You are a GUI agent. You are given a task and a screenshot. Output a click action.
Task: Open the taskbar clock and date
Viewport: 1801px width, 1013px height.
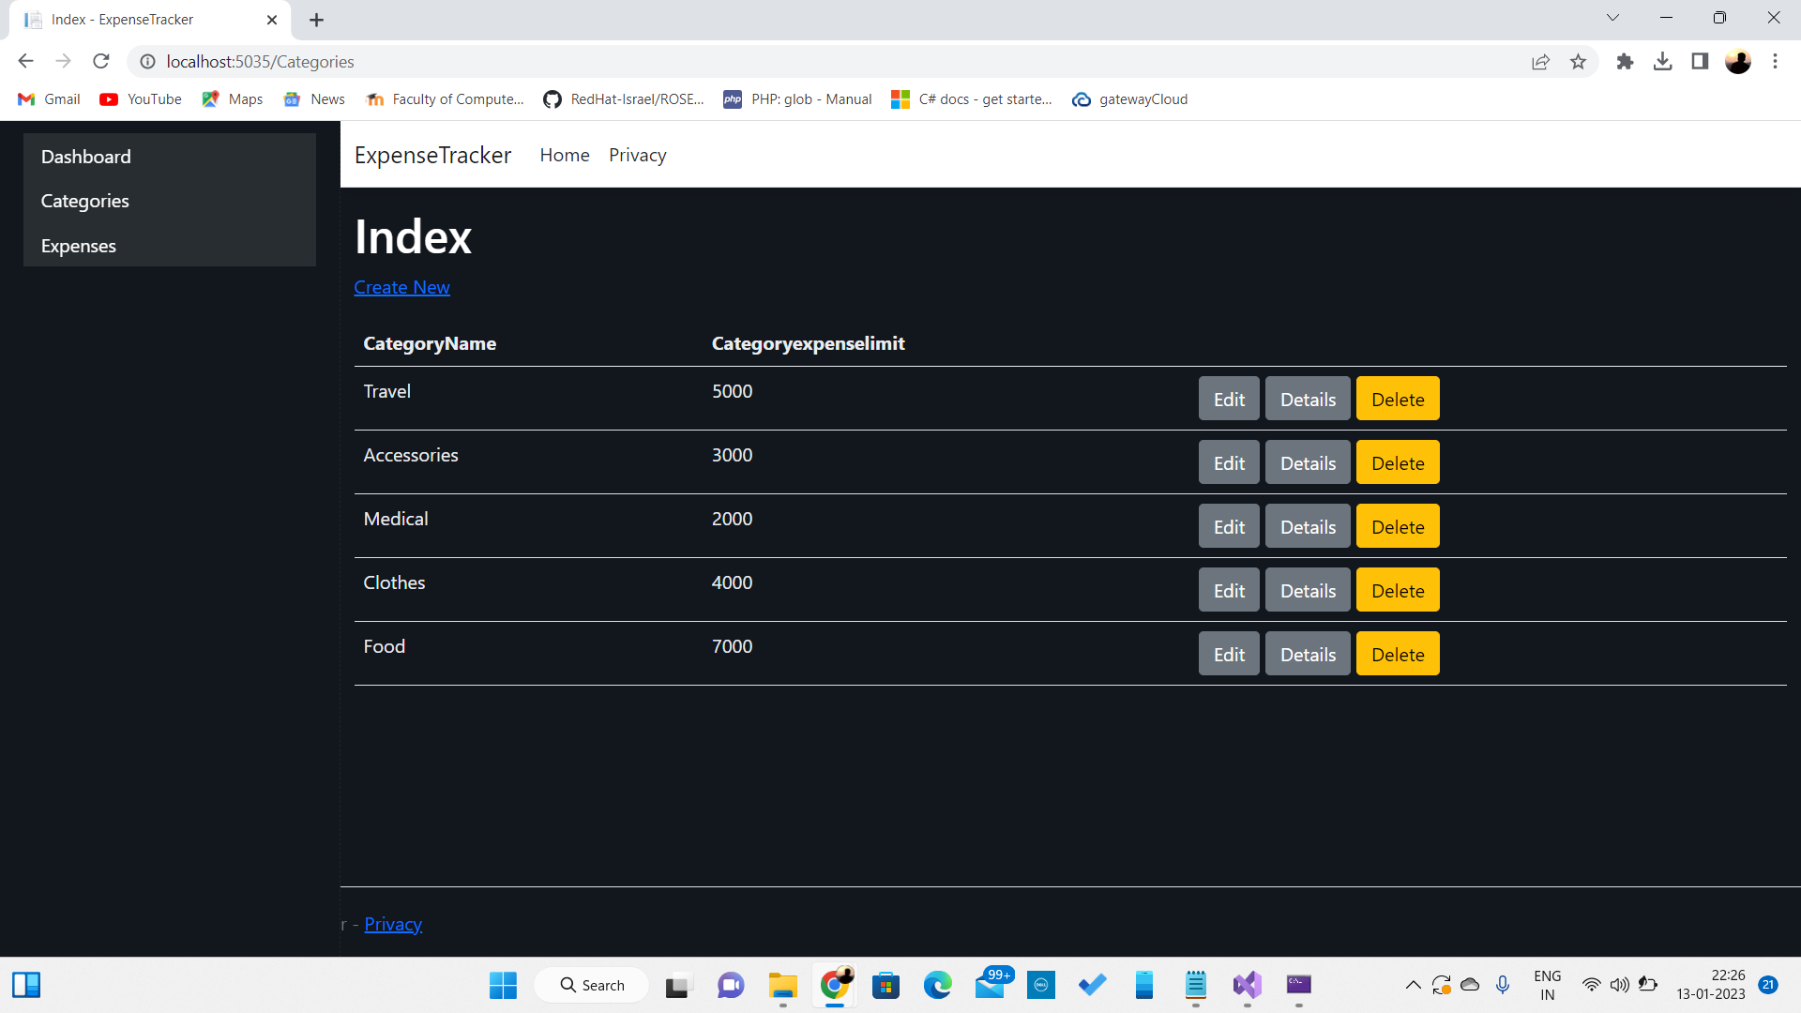tap(1711, 985)
